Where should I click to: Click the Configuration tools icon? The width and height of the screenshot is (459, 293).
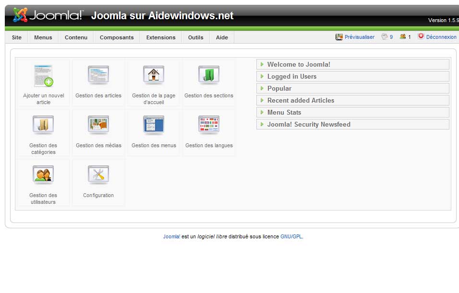pos(98,175)
